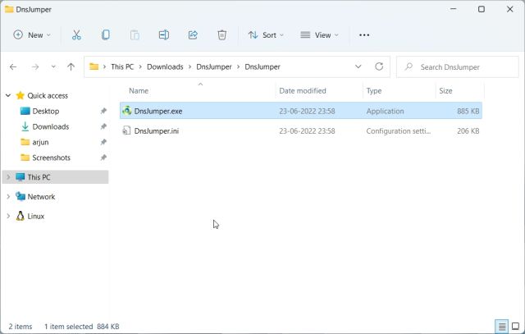
Task: Click the Forward navigation arrow
Action: point(34,67)
